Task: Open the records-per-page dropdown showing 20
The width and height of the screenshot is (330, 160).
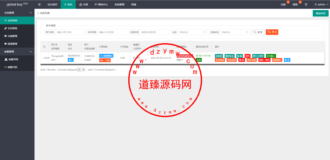Action: pyautogui.click(x=81, y=69)
